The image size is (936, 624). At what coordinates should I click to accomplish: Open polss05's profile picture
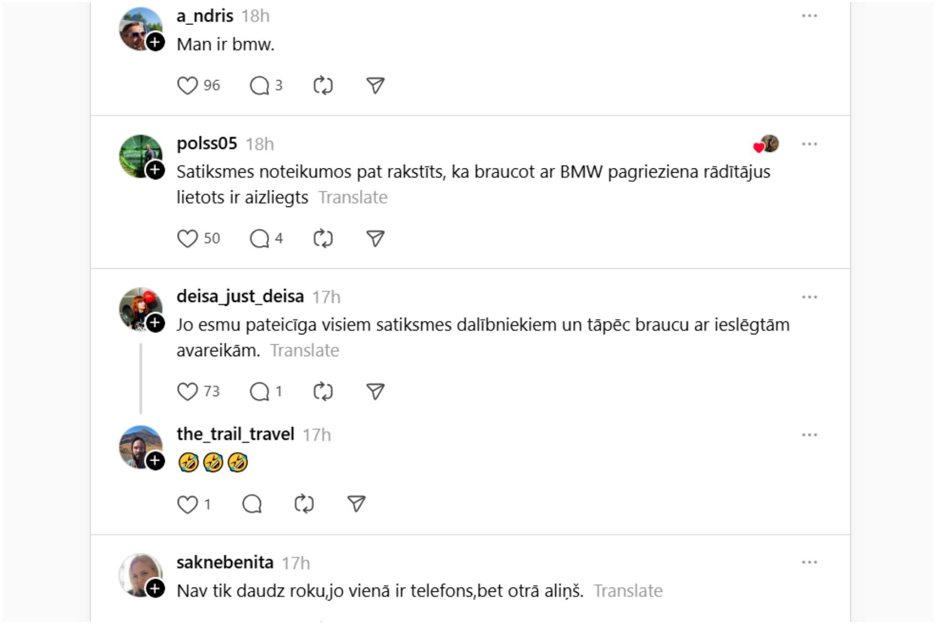(x=138, y=154)
